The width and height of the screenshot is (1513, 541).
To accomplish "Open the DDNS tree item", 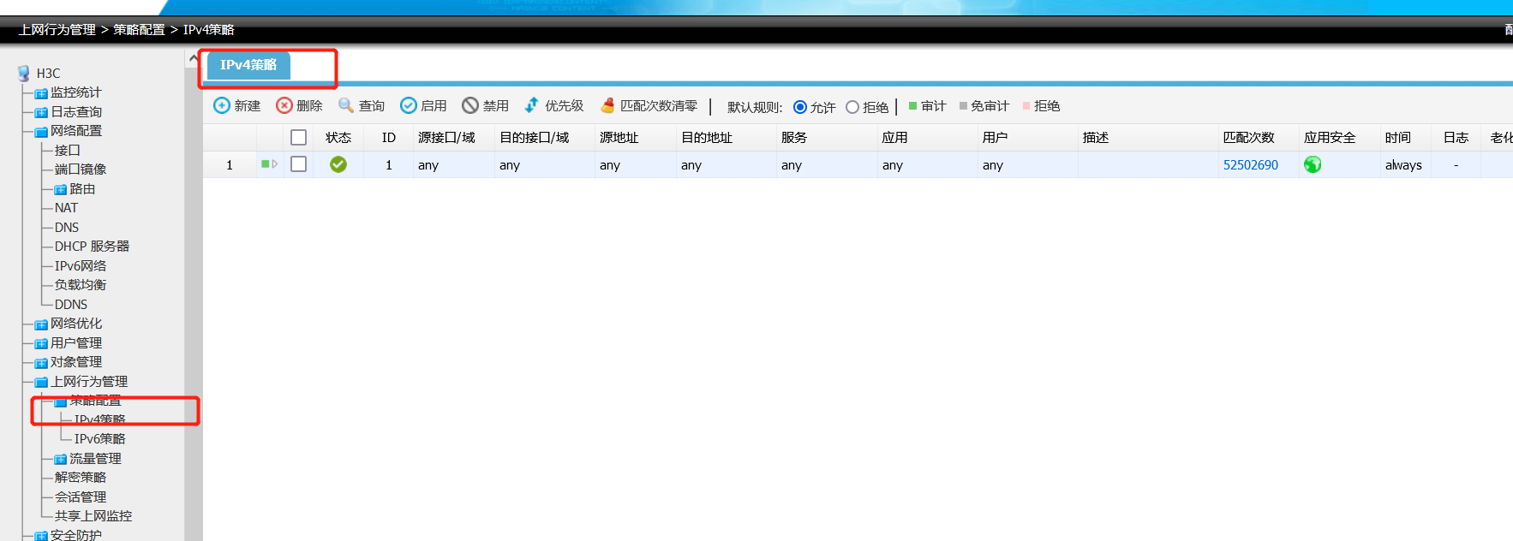I will (71, 305).
